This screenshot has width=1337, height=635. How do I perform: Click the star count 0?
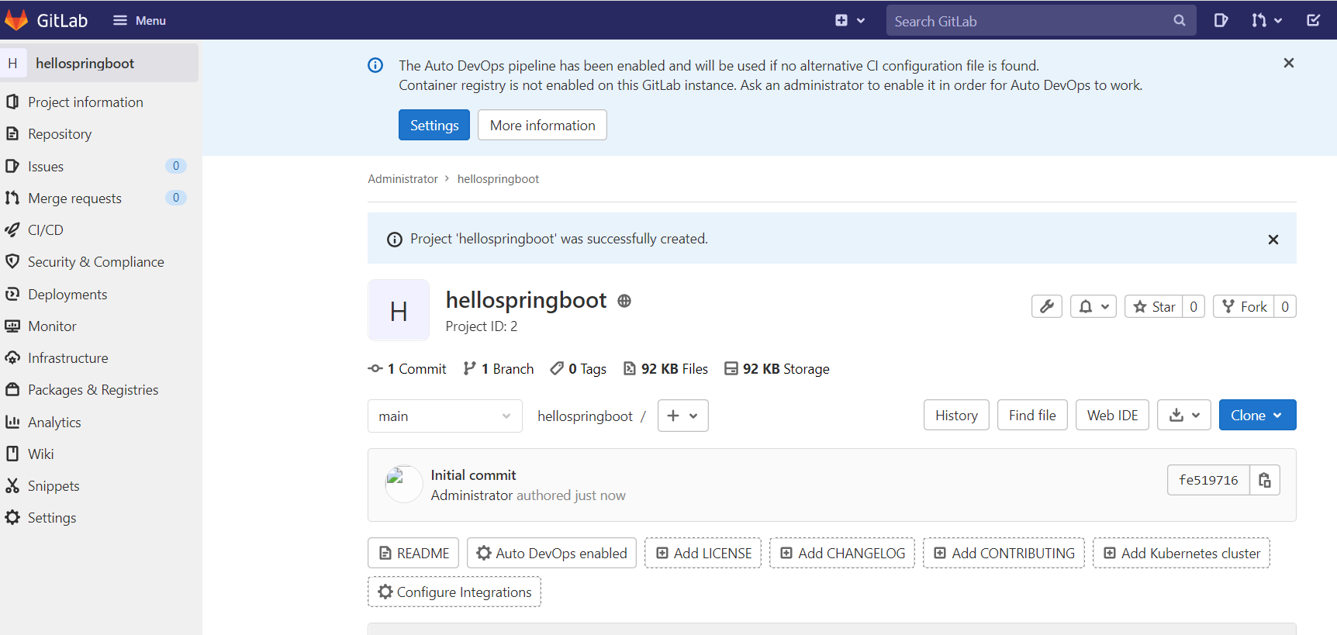coord(1194,306)
